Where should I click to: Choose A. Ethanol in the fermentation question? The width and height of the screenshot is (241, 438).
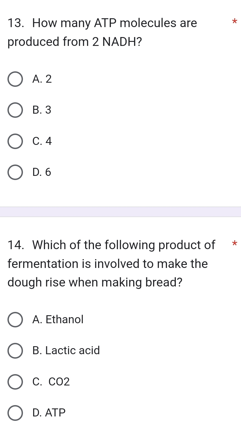15,320
